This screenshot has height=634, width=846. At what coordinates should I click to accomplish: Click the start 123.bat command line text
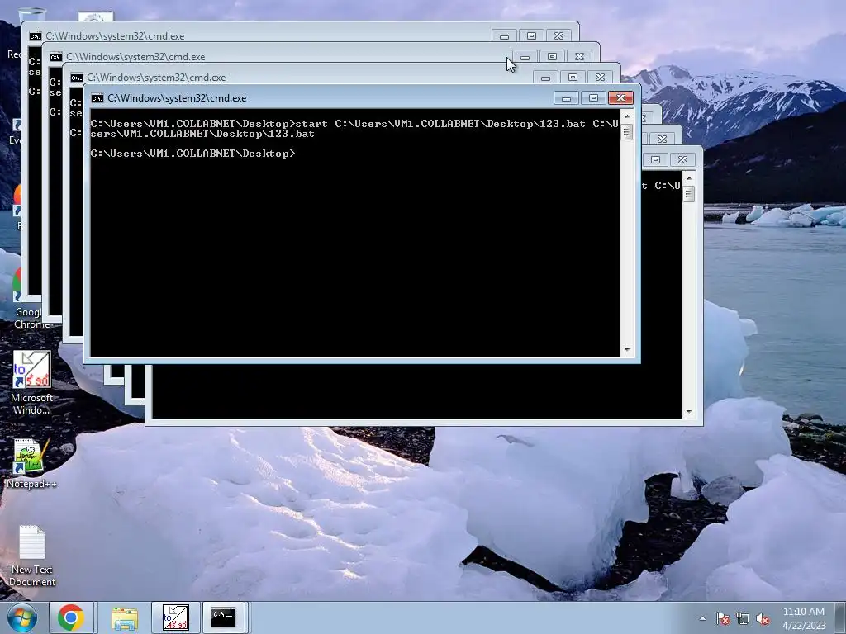pyautogui.click(x=354, y=128)
